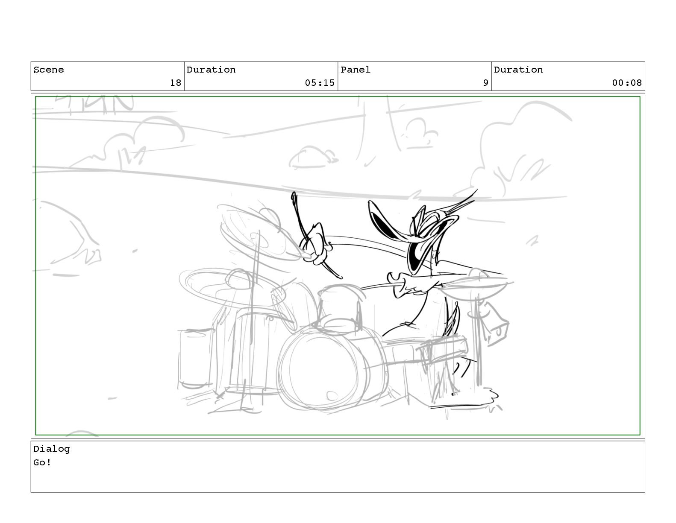Image resolution: width=676 pixels, height=523 pixels.
Task: Click the scene Duration label
Action: coord(211,70)
